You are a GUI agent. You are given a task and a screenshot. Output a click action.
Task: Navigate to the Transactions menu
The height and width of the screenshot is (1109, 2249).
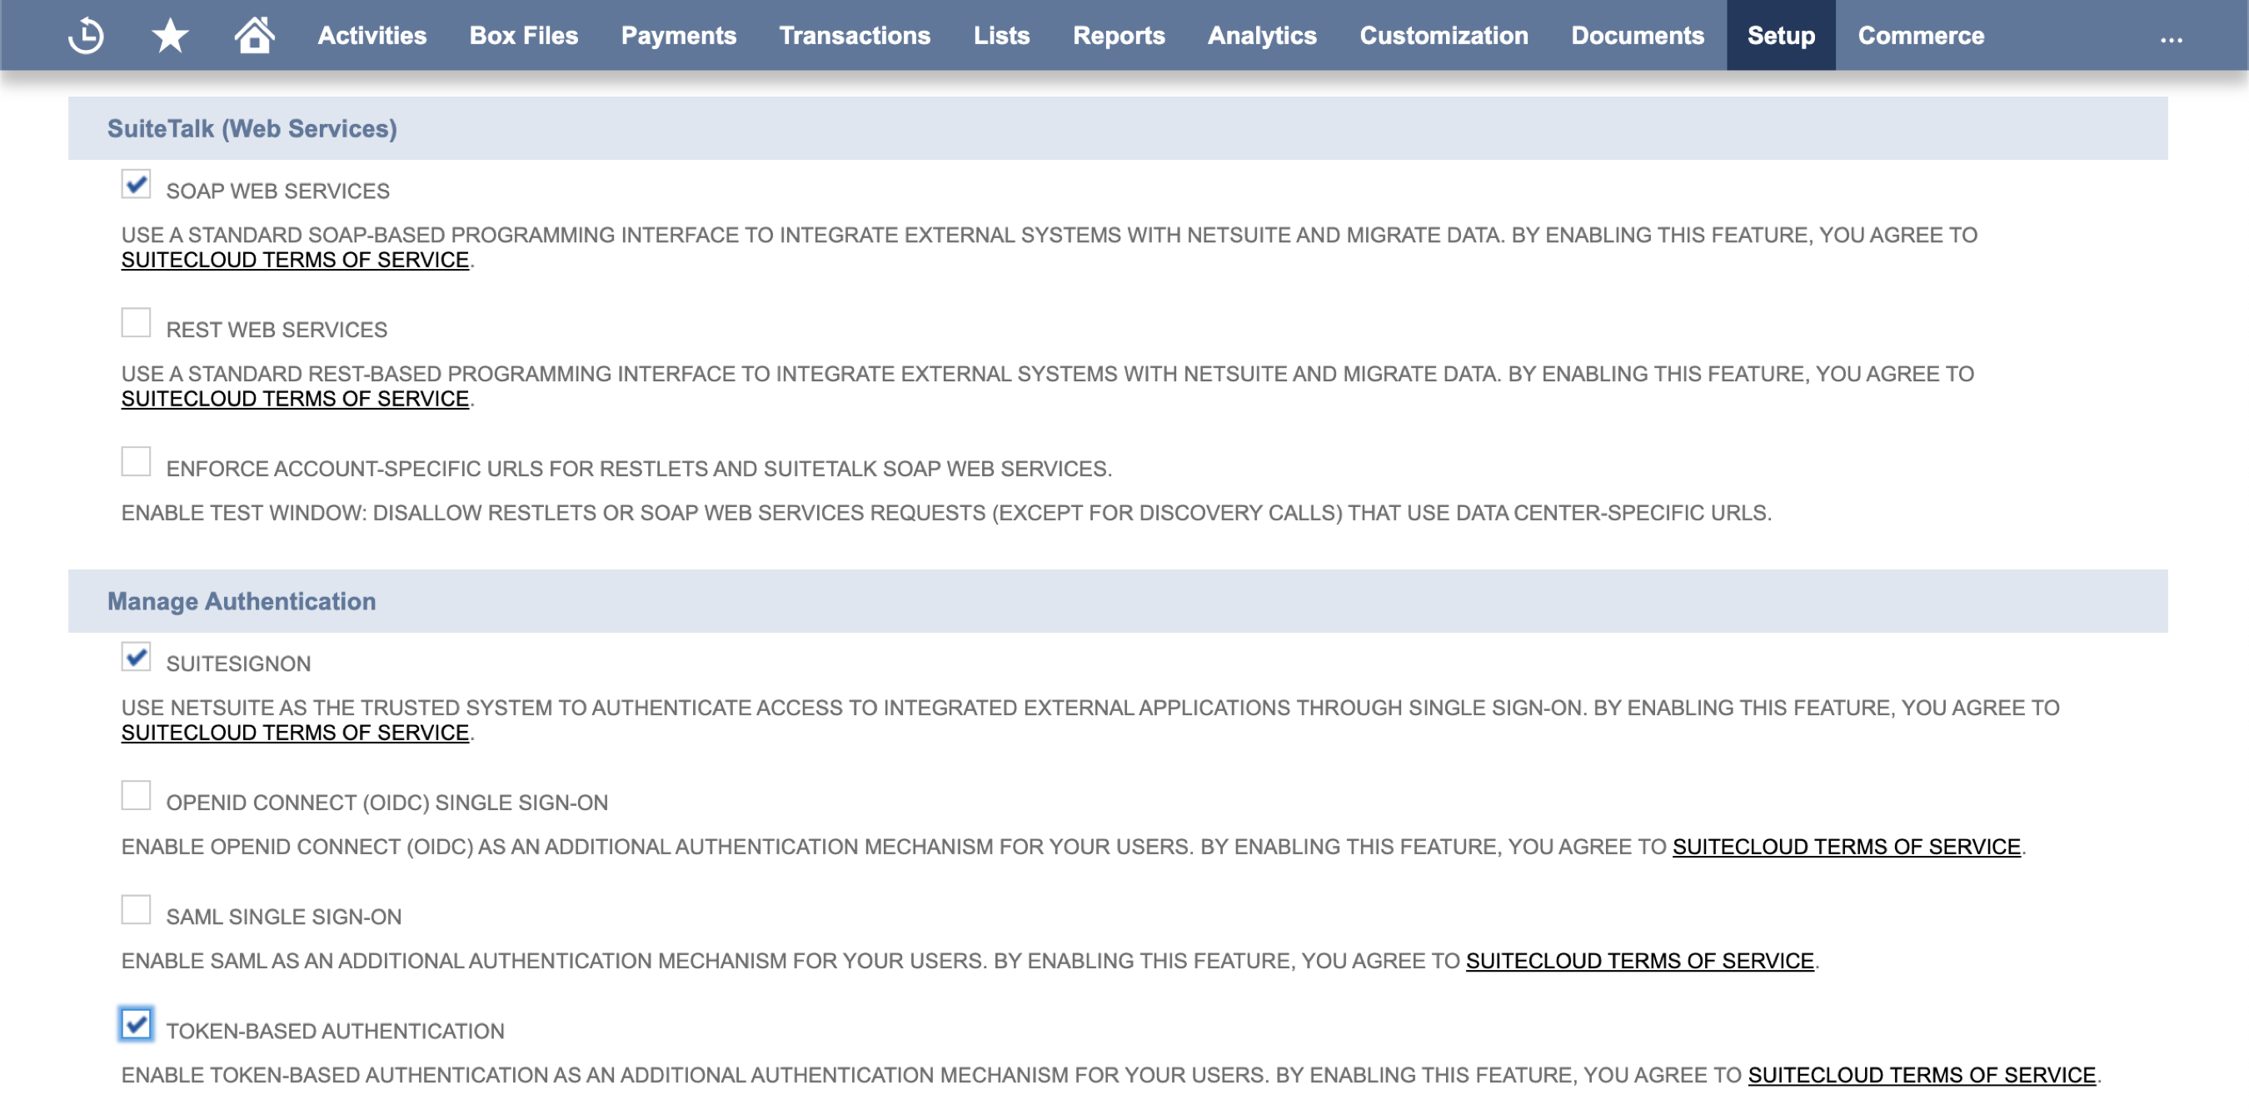[x=855, y=35]
